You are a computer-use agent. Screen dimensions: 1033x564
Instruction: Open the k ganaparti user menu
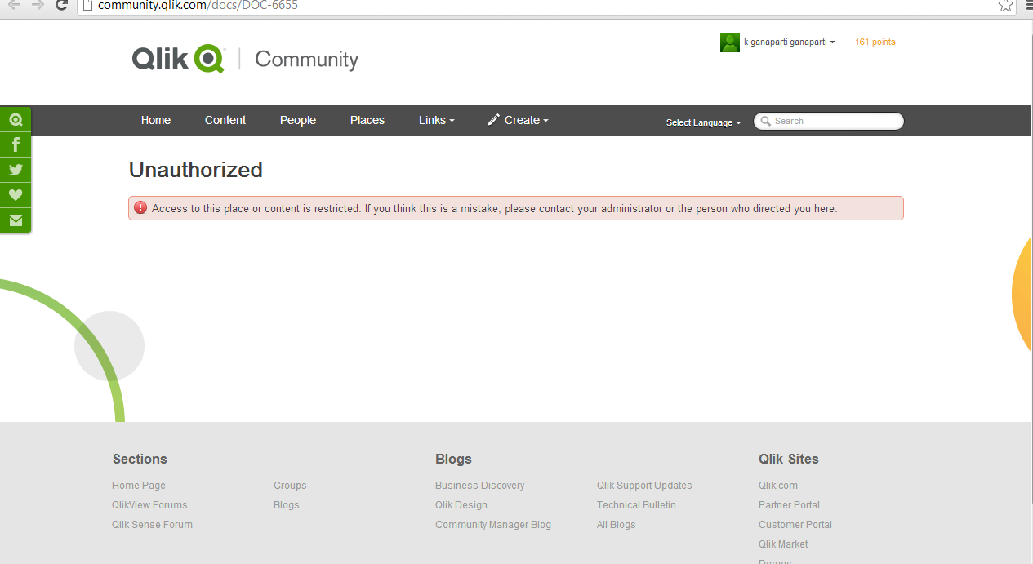(x=790, y=42)
